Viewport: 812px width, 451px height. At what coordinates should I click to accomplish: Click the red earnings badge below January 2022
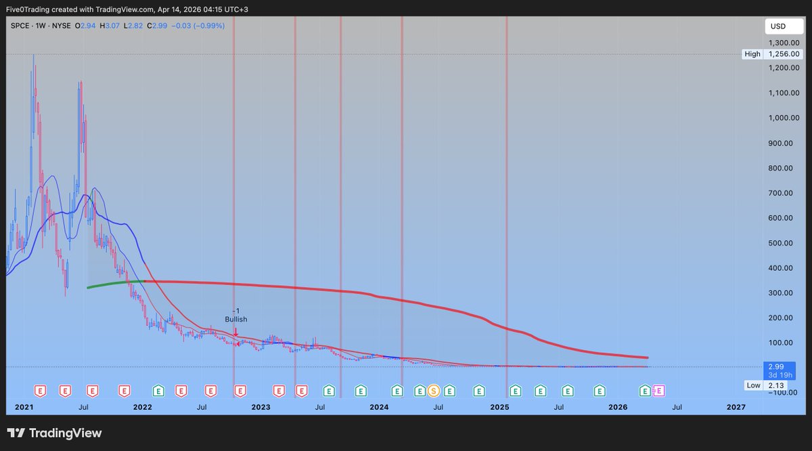pyautogui.click(x=125, y=391)
